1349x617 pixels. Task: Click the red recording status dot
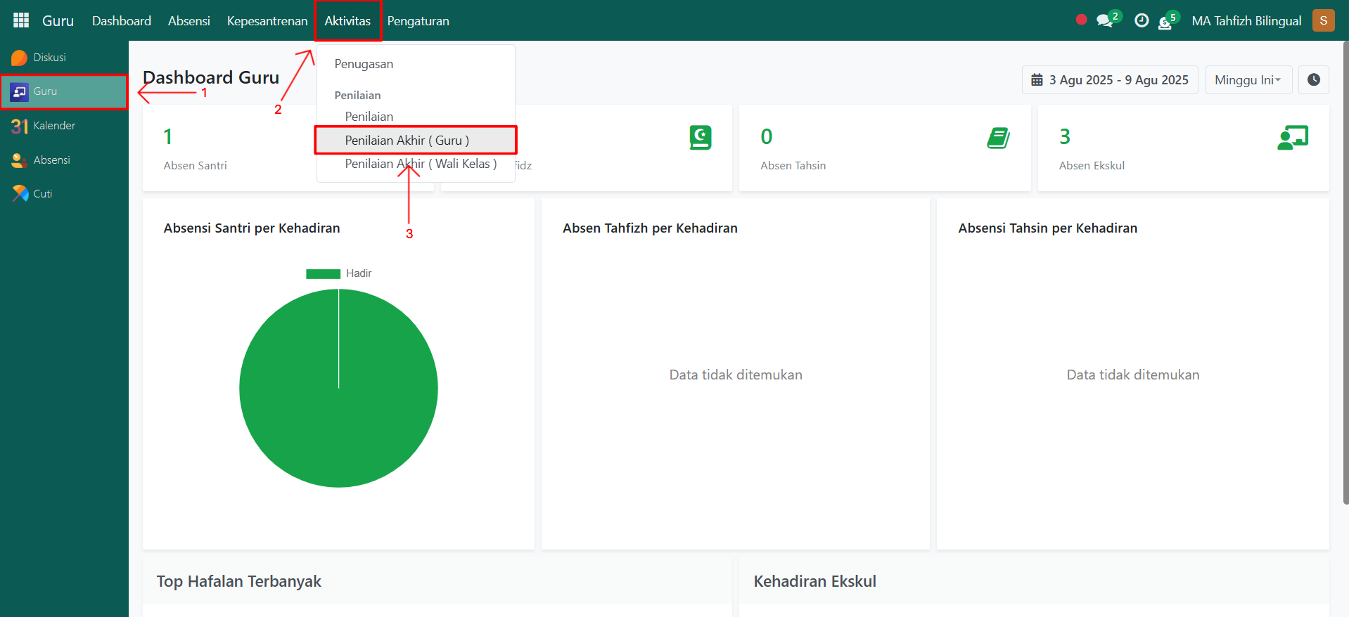(x=1081, y=20)
